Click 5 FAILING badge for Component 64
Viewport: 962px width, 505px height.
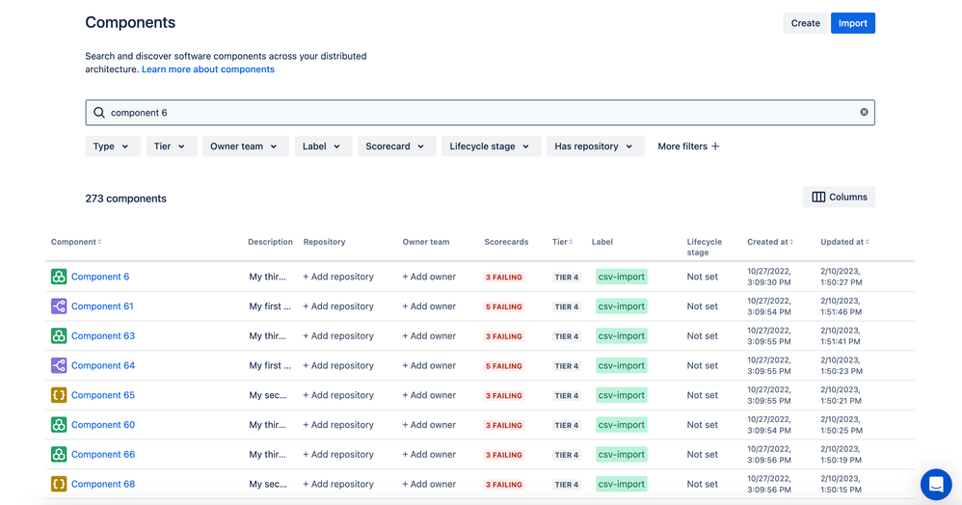coord(504,366)
